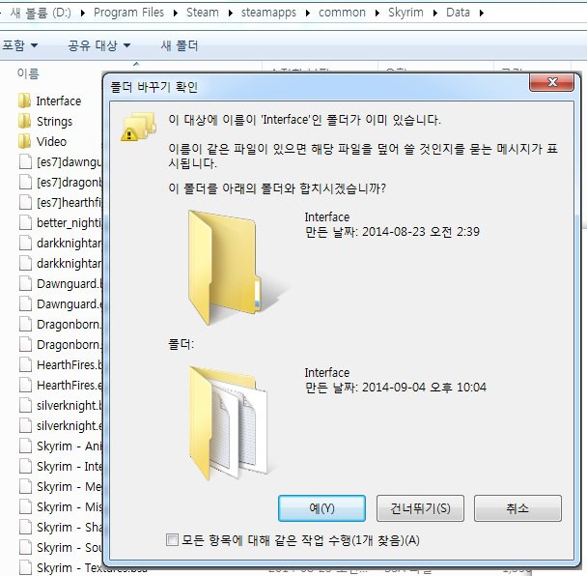
Task: Select the Strings folder icon
Action: [x=25, y=121]
